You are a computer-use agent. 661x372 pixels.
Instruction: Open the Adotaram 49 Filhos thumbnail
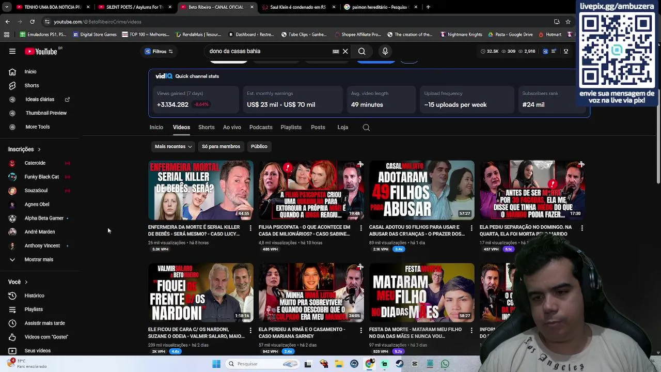pos(422,190)
